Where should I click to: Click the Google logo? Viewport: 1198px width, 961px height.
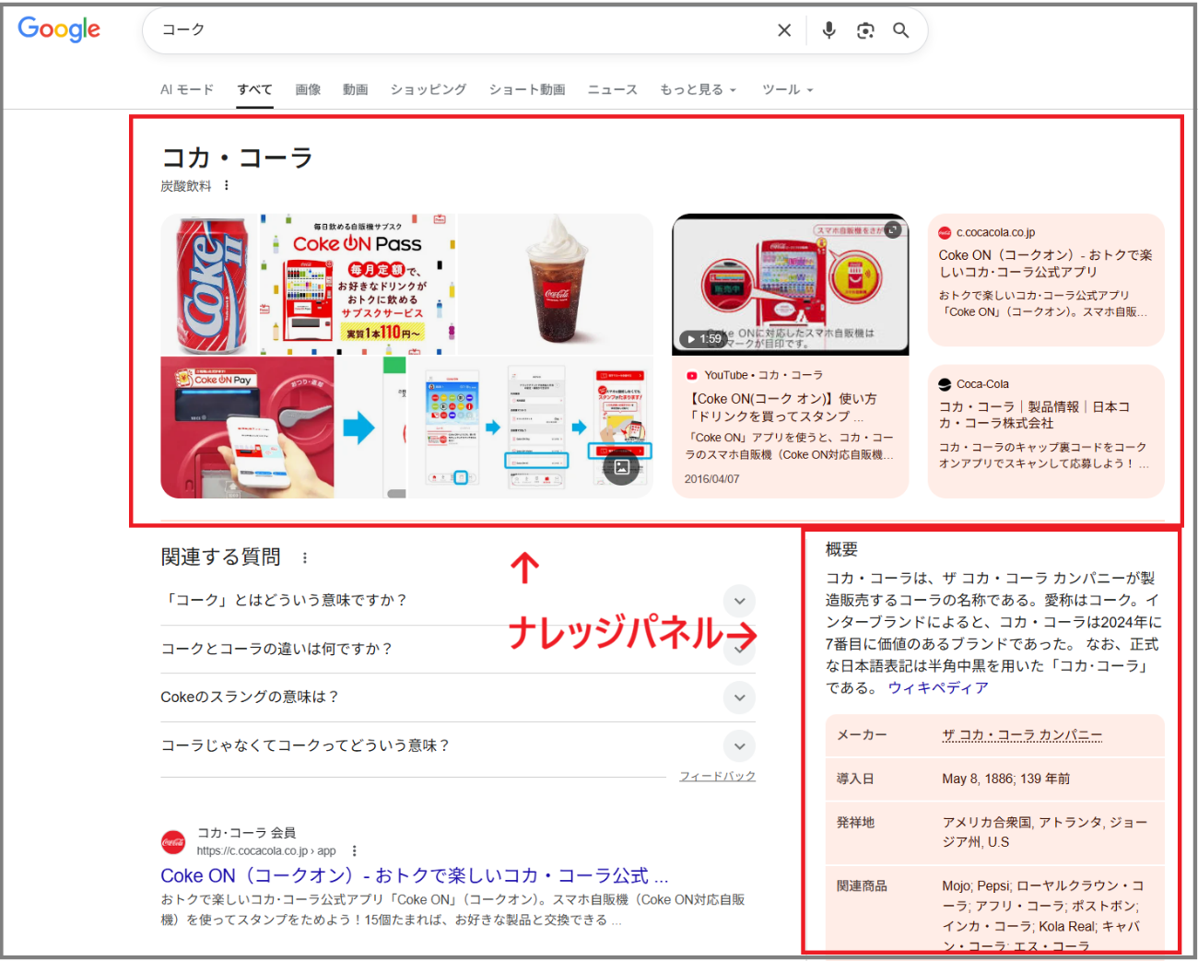coord(58,29)
